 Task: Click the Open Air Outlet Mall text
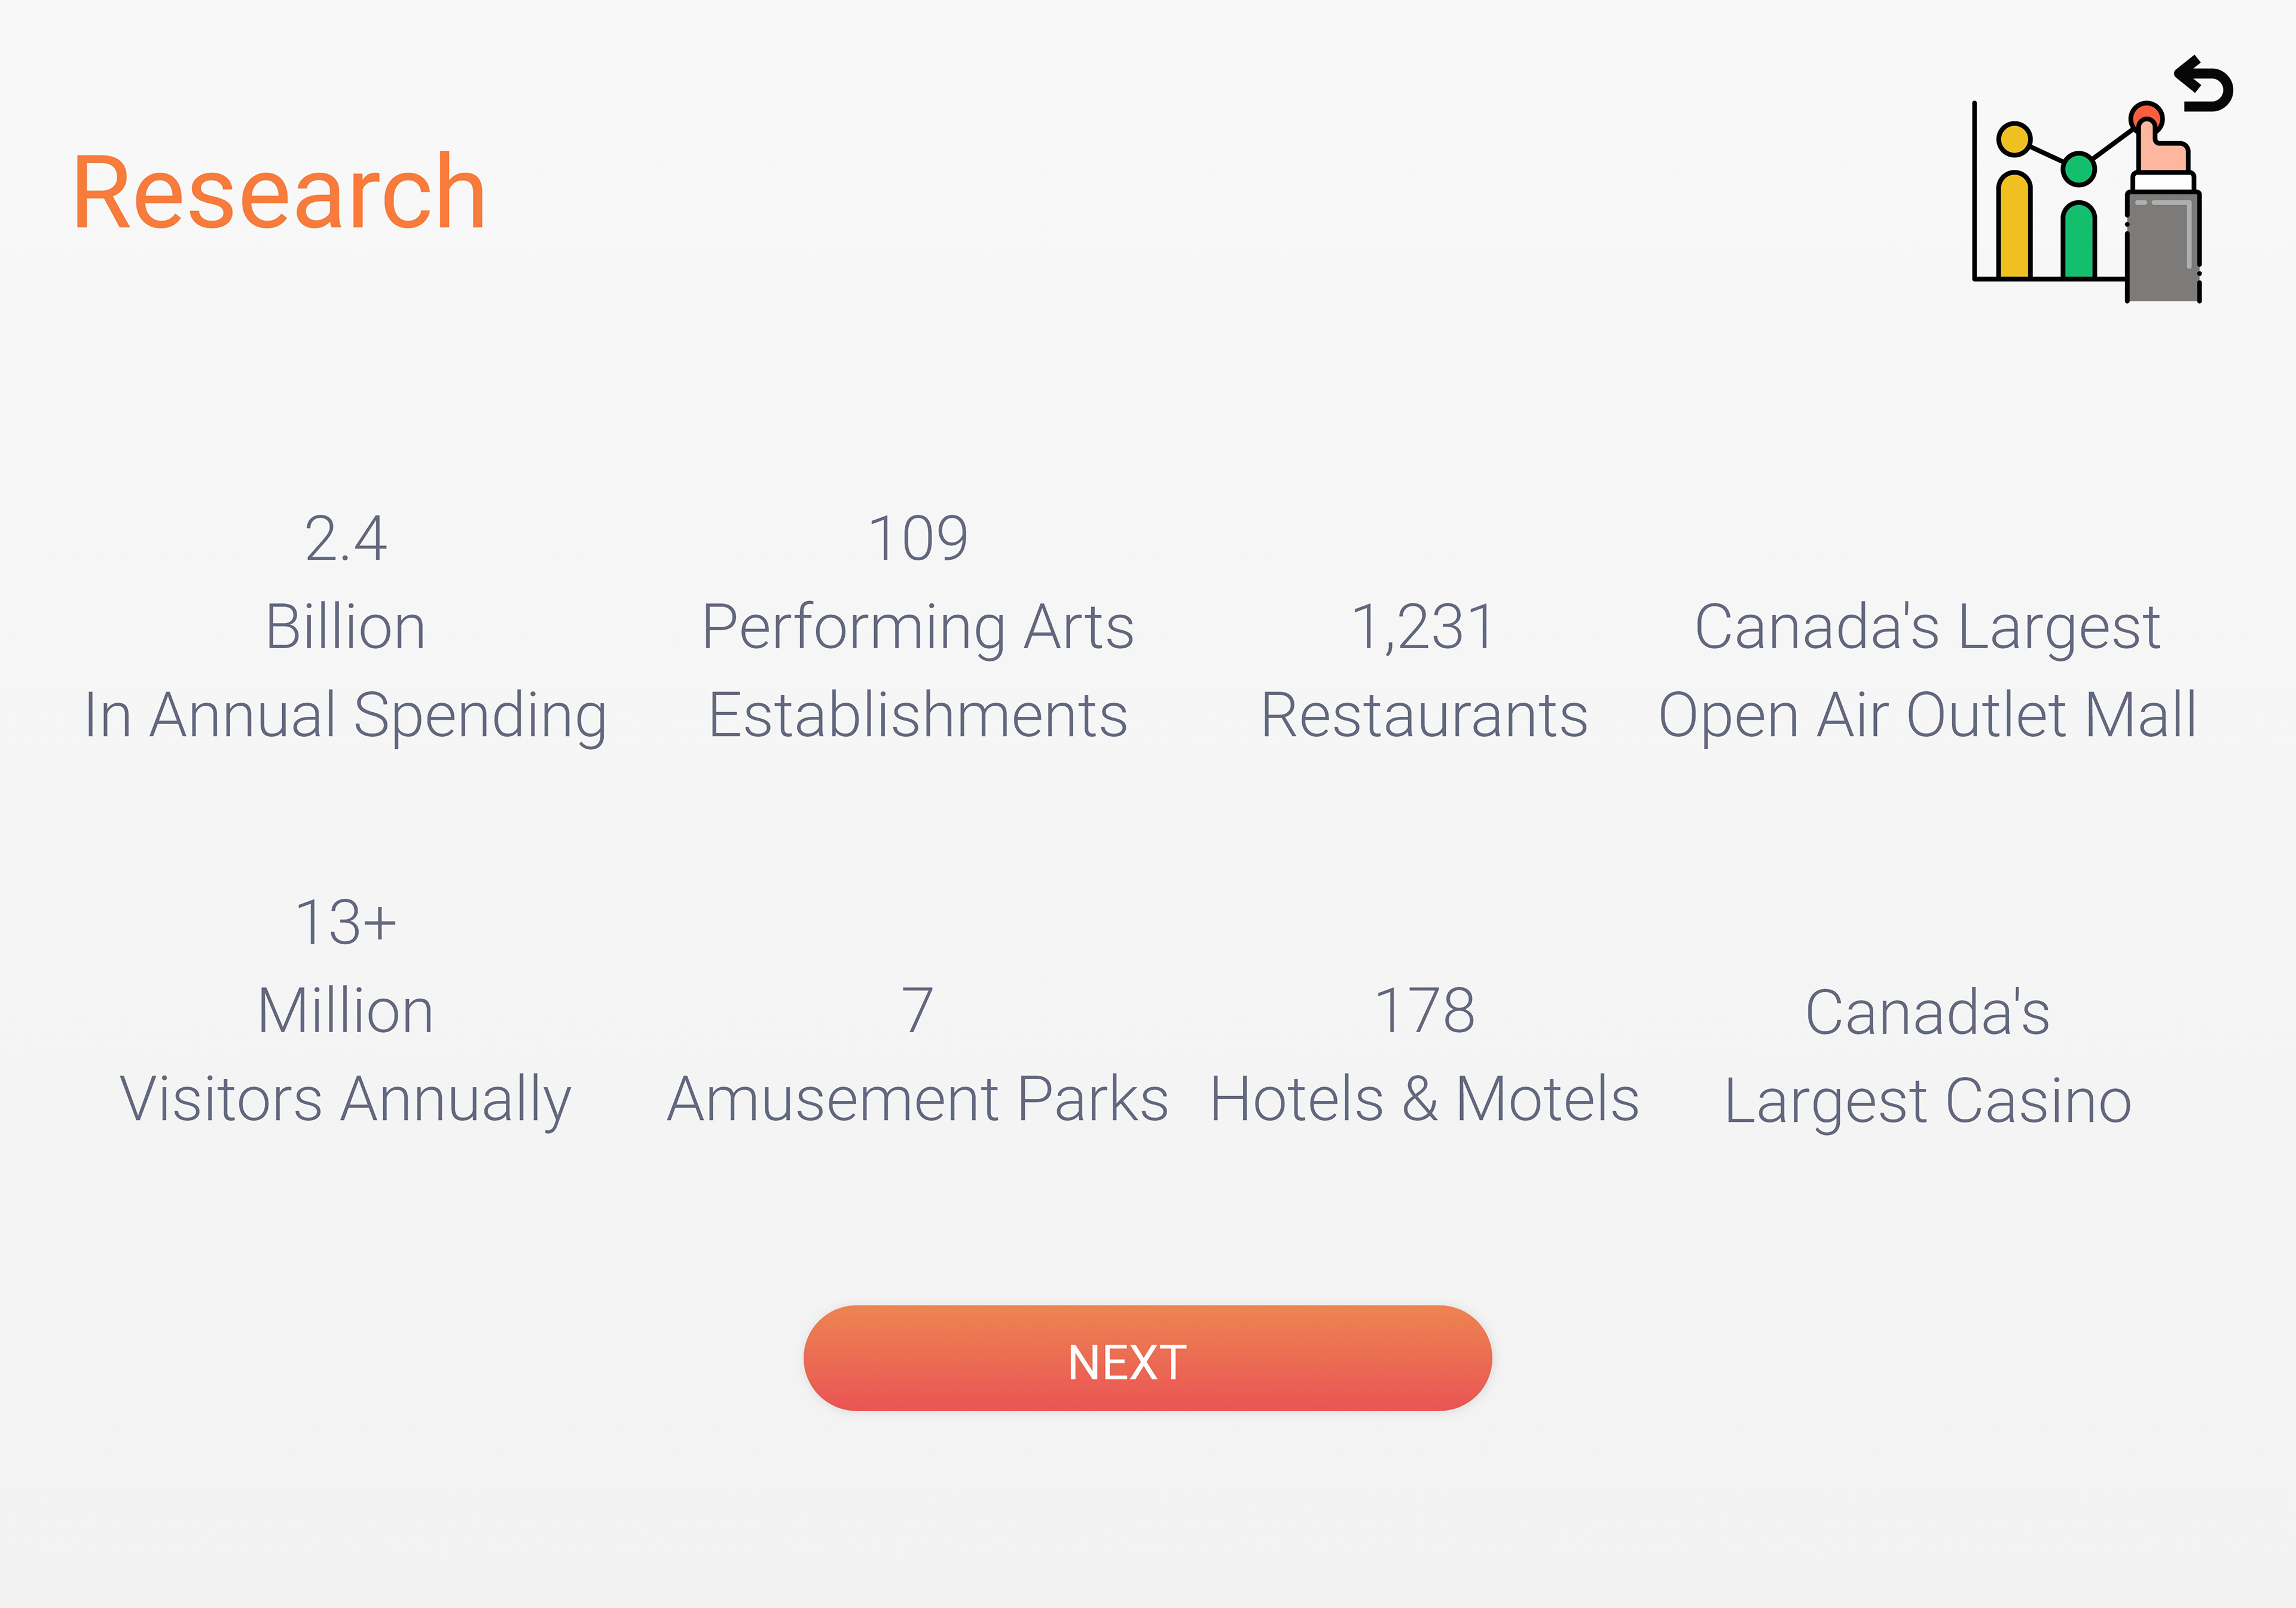click(1927, 716)
